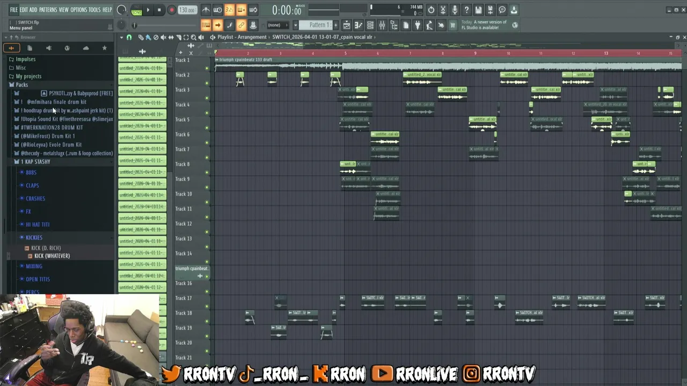Select the playlist Zoom magnifier tool

[193, 37]
